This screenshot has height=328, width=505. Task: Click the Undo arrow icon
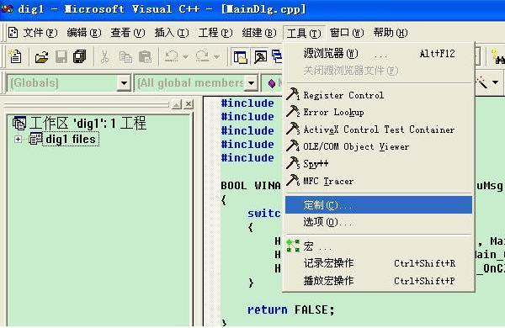(x=171, y=56)
